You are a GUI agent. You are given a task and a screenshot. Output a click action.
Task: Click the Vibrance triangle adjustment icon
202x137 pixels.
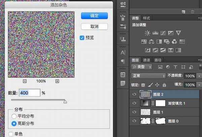coord(178,33)
